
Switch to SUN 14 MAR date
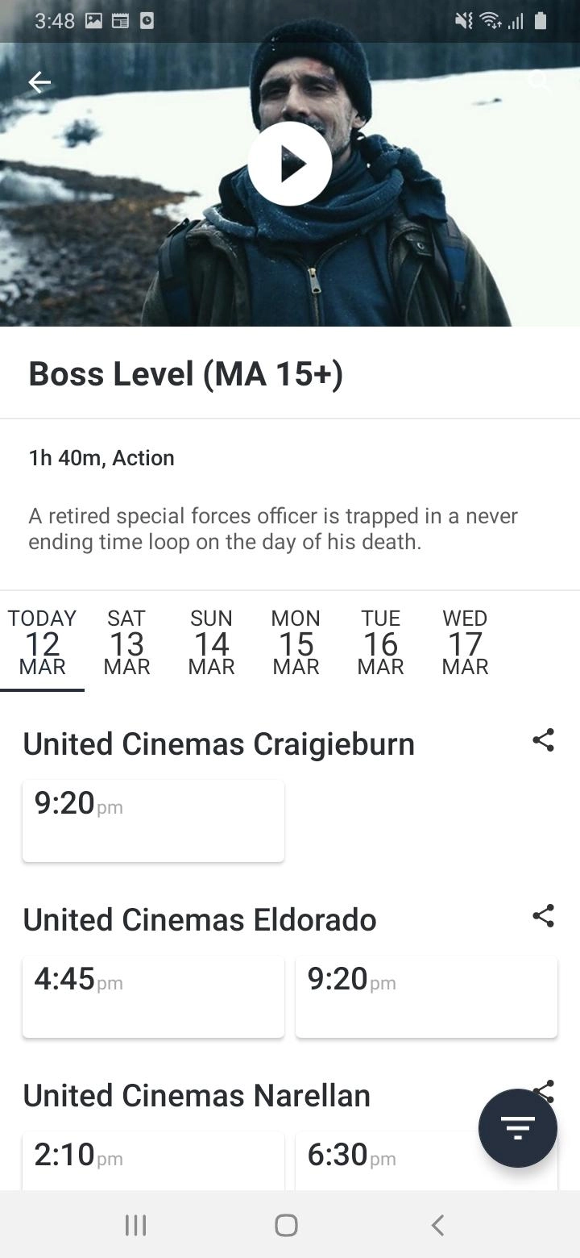(211, 643)
